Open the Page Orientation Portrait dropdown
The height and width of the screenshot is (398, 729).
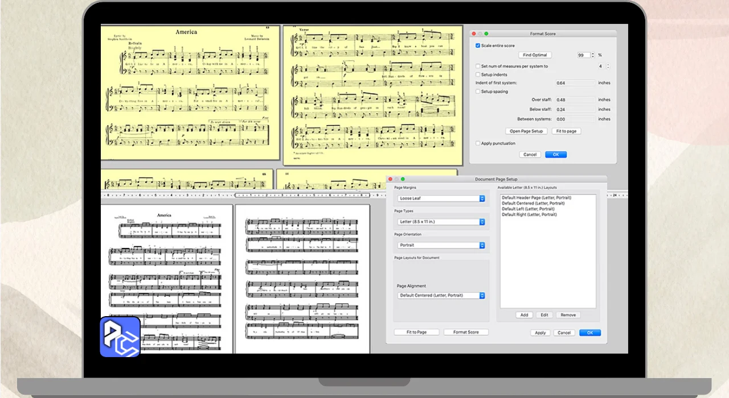(441, 245)
